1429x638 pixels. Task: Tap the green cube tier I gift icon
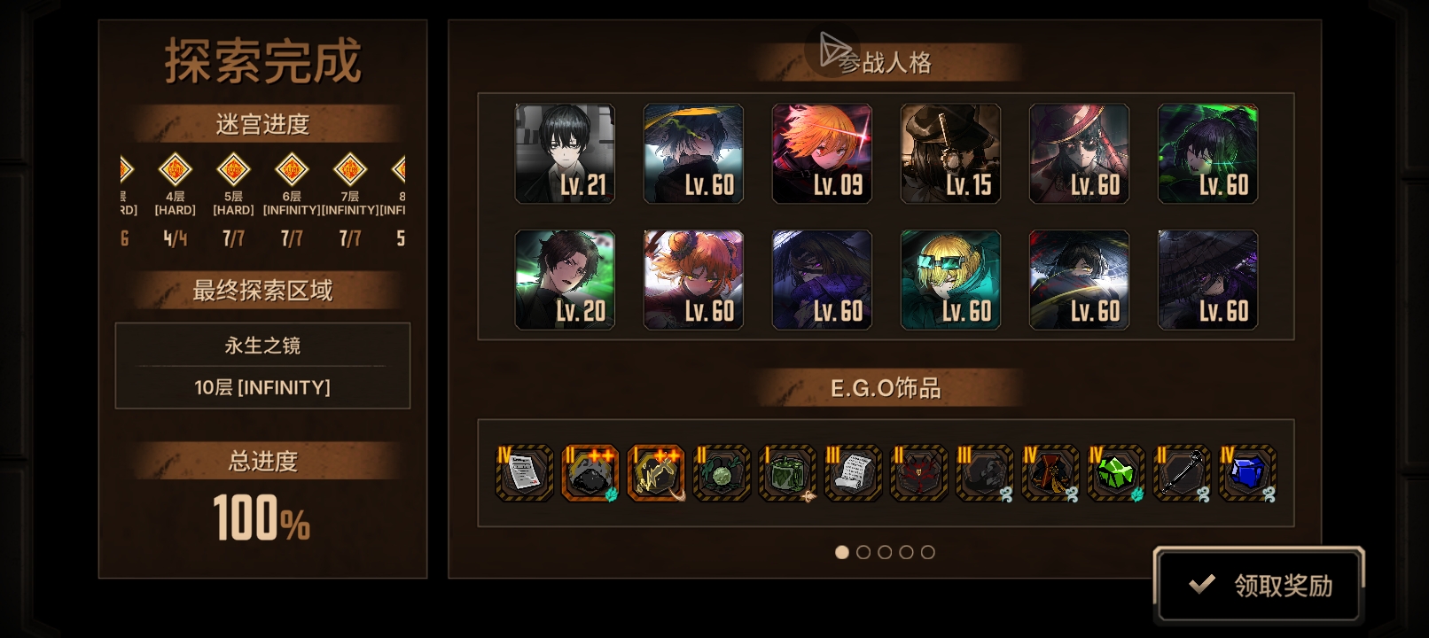pyautogui.click(x=787, y=473)
